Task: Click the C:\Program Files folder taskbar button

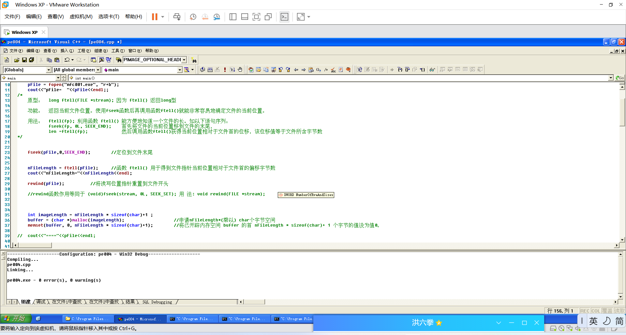Action: (88, 319)
